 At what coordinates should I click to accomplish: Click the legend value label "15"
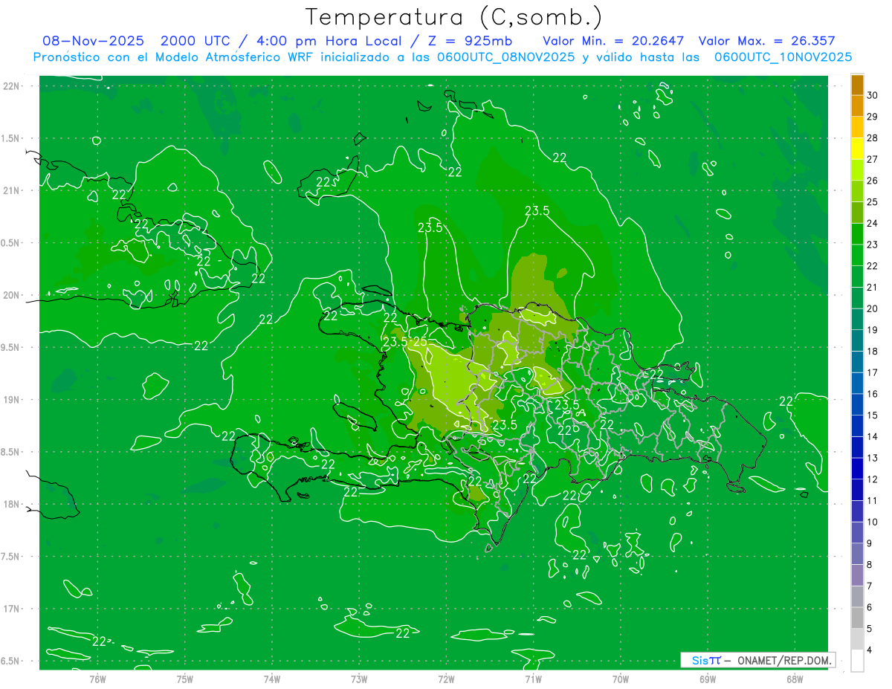coord(873,415)
